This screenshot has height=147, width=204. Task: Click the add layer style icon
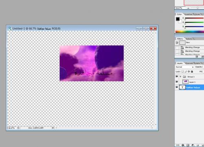183,145
